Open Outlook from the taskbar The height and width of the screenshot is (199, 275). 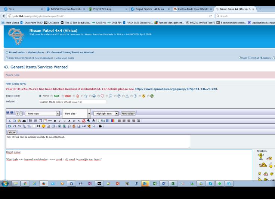point(145,184)
